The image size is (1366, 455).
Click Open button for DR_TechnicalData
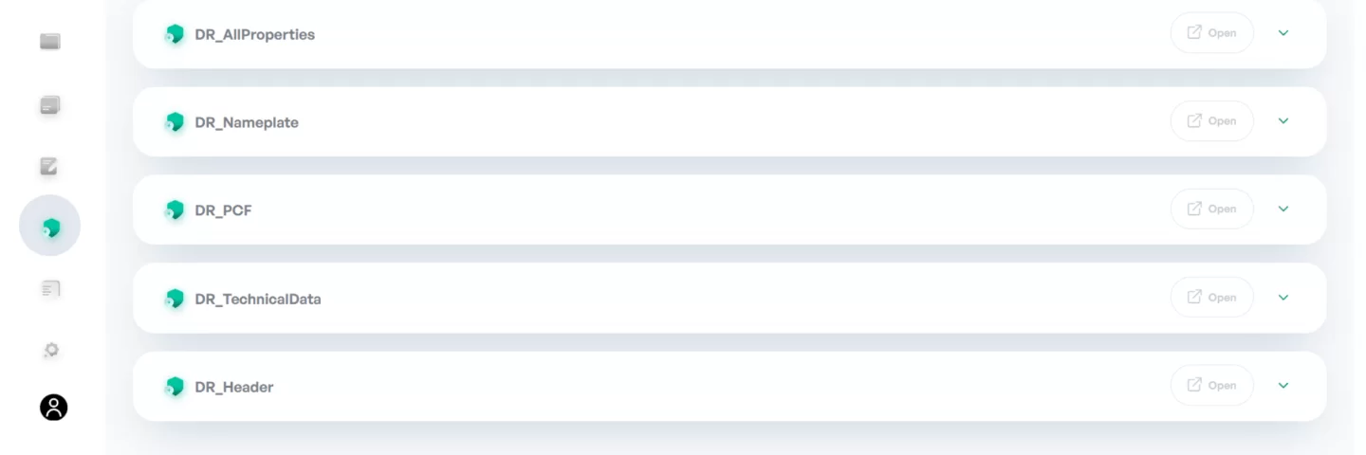tap(1211, 298)
